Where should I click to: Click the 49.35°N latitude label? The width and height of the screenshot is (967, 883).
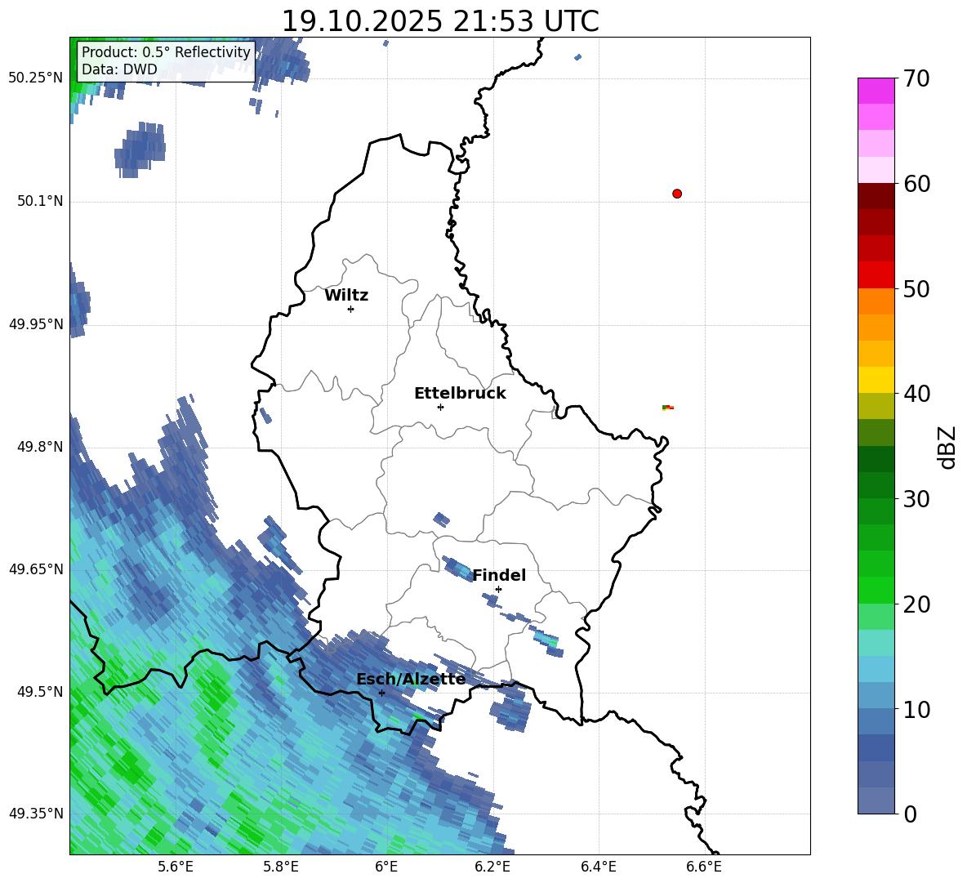pos(36,814)
